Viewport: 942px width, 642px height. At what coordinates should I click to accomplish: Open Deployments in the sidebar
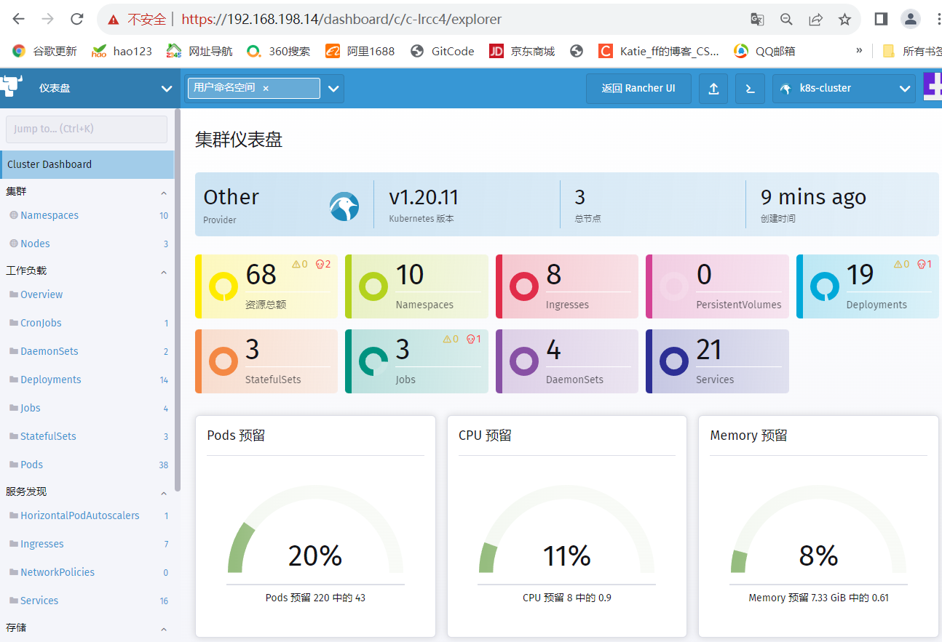coord(51,380)
